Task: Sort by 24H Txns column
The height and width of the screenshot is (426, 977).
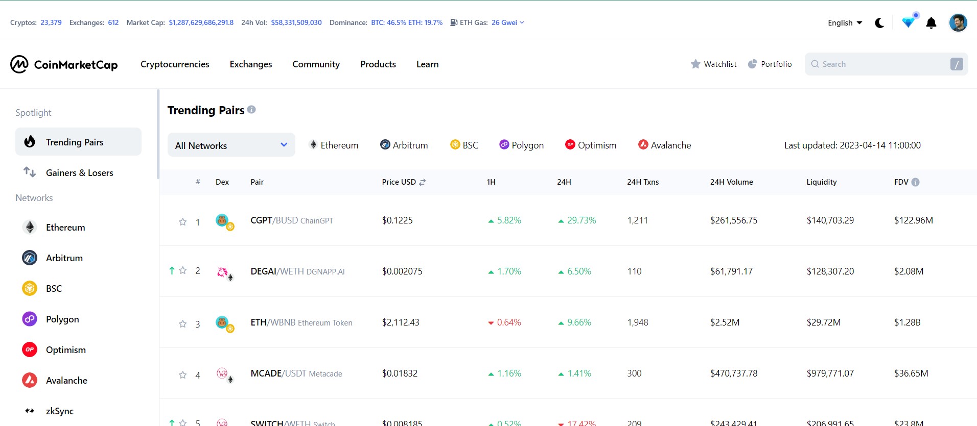Action: pos(643,182)
